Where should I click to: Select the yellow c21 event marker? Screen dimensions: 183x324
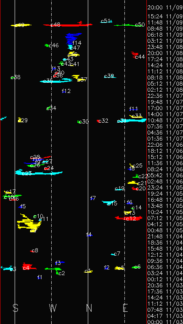(x=133, y=183)
